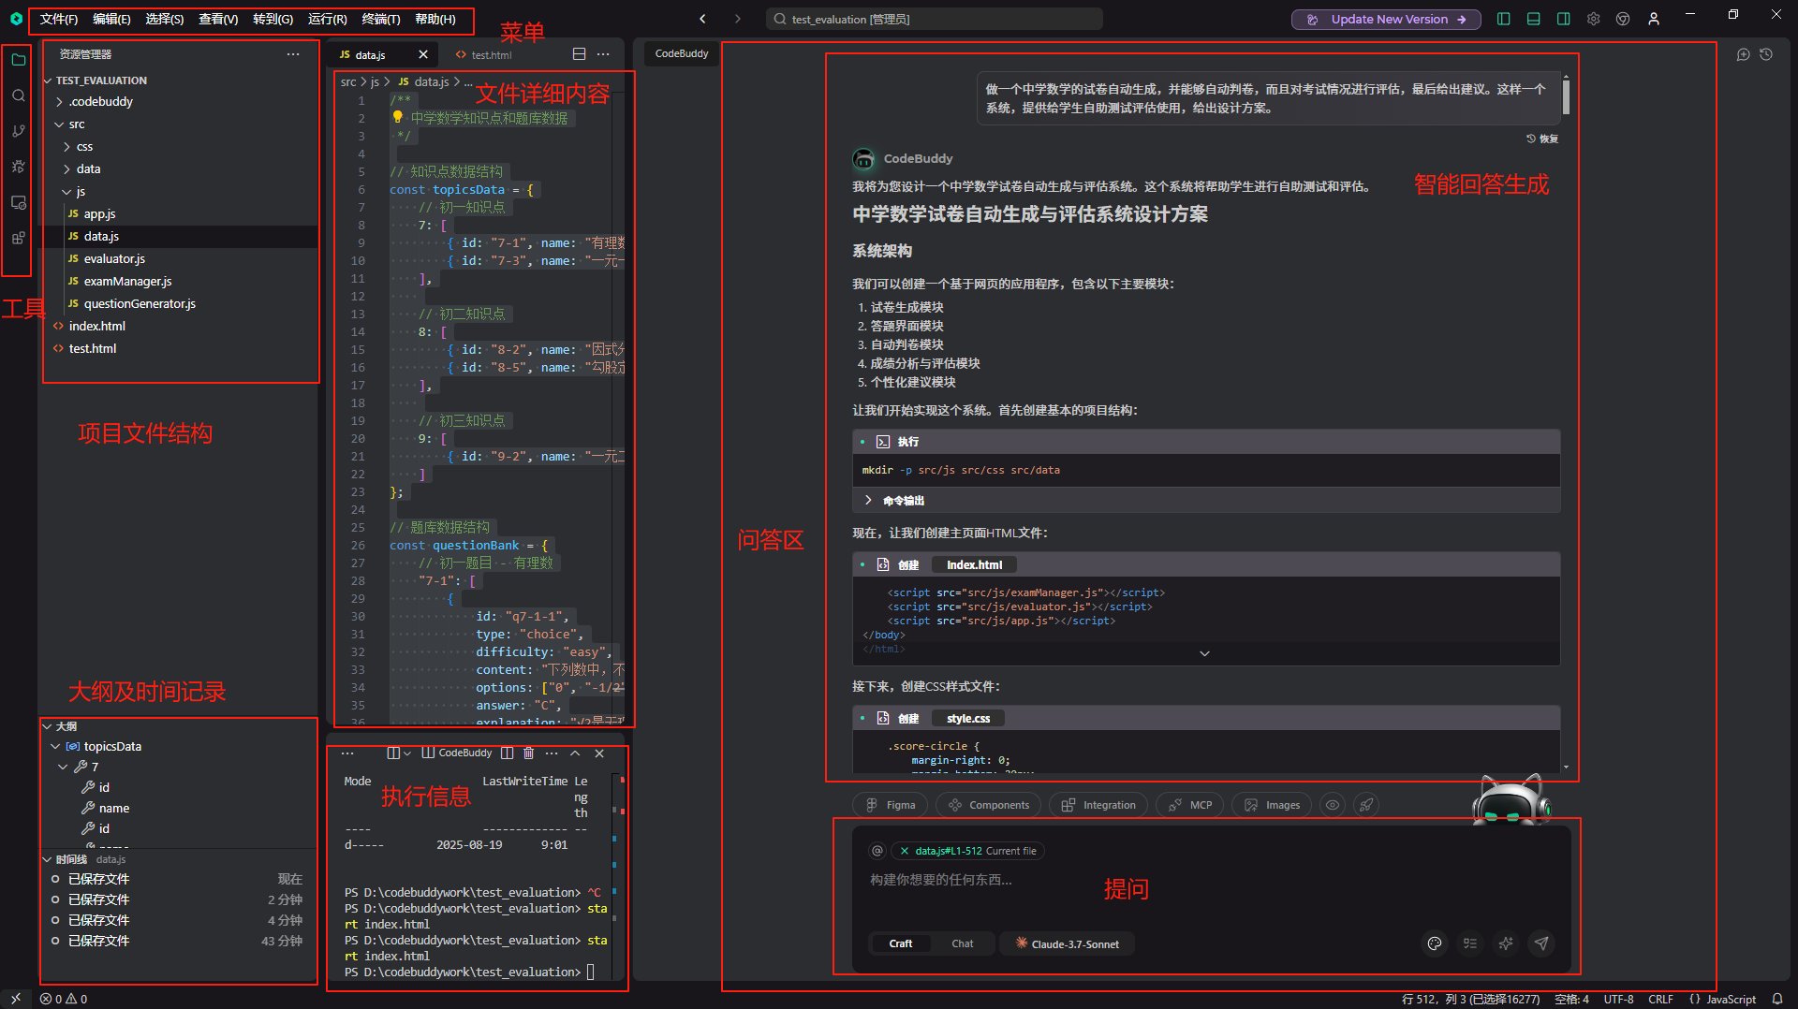Viewport: 1798px width, 1009px height.
Task: Open the 编辑(E) menu
Action: click(x=111, y=19)
